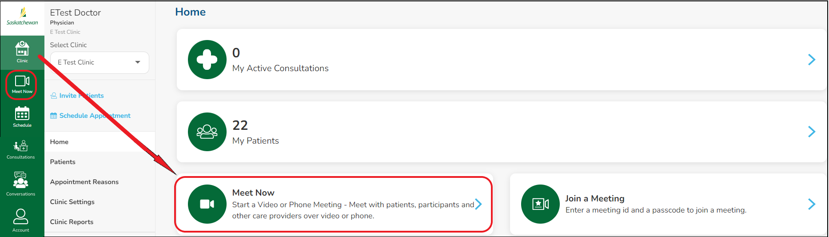
Task: Open Clinic Reports menu item
Action: [72, 222]
